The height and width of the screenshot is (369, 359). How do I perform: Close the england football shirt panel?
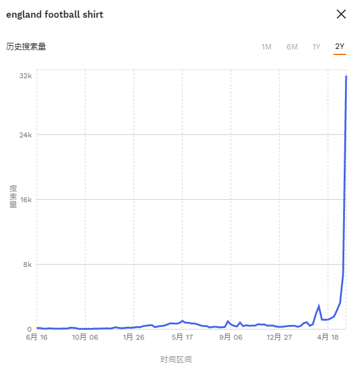341,14
